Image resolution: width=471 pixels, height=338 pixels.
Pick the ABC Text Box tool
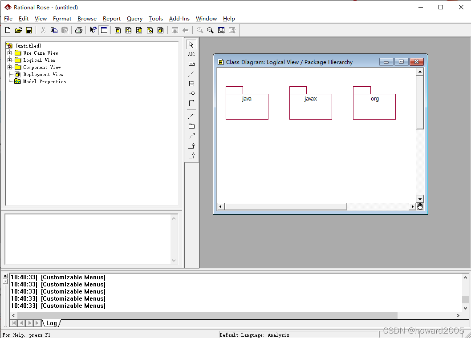coord(191,54)
